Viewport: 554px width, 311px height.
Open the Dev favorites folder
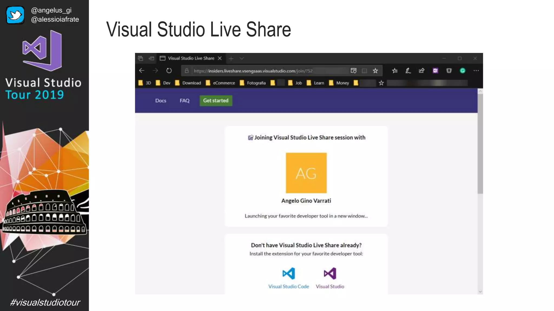point(163,83)
